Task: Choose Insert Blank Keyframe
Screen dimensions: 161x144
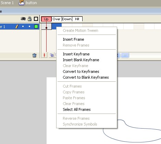Action: tap(87, 60)
